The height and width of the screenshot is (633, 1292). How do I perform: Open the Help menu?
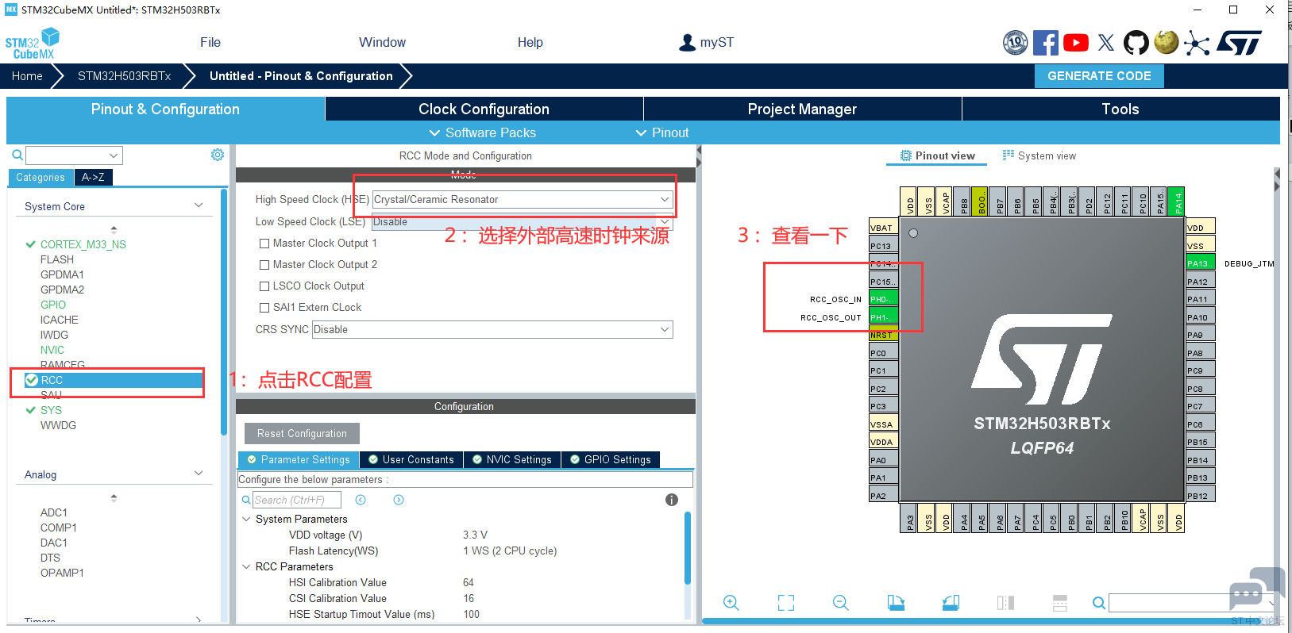pos(530,43)
